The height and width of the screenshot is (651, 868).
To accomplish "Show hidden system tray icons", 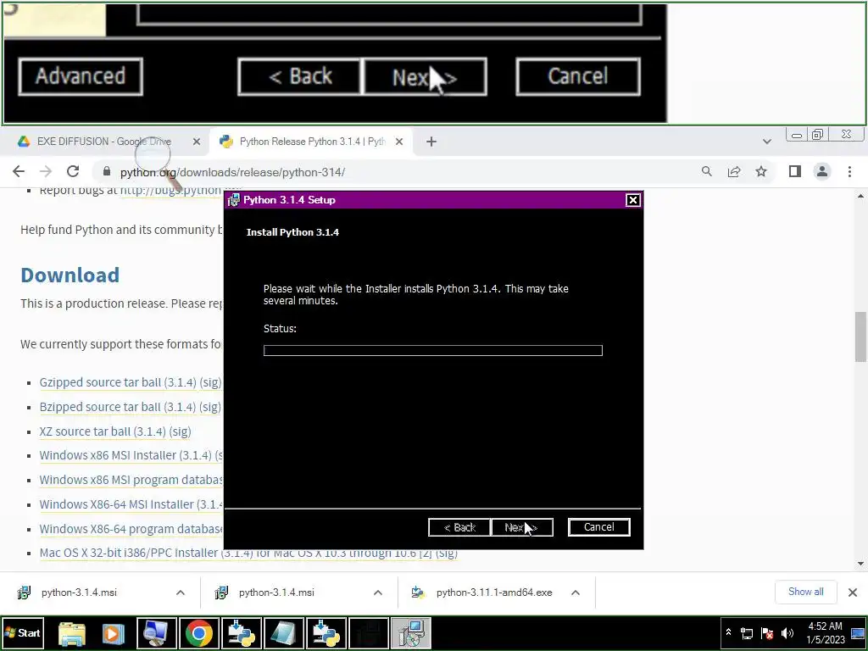I will click(x=728, y=632).
